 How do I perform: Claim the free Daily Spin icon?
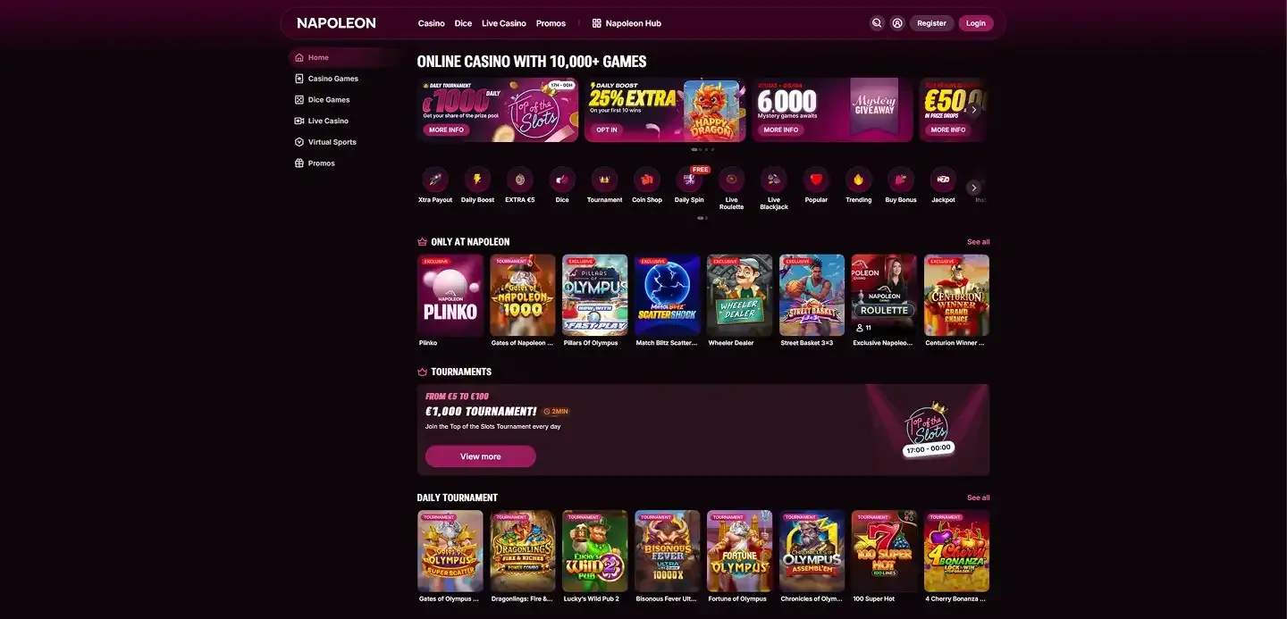point(689,179)
